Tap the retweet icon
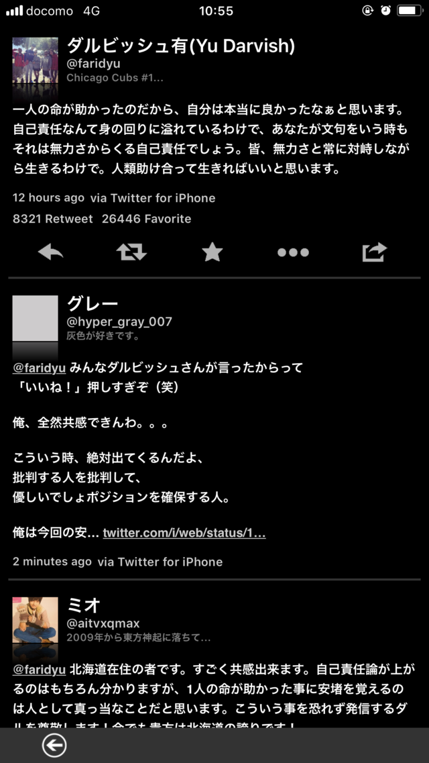The height and width of the screenshot is (763, 429). point(131,252)
